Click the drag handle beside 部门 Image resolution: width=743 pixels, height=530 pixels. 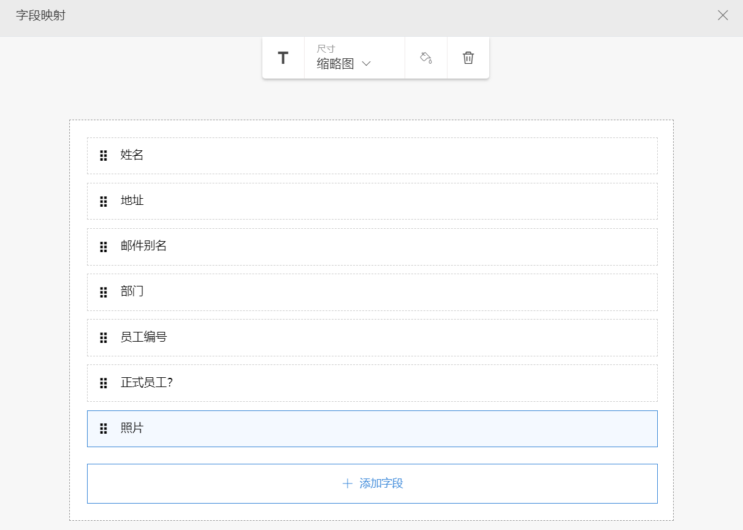104,292
